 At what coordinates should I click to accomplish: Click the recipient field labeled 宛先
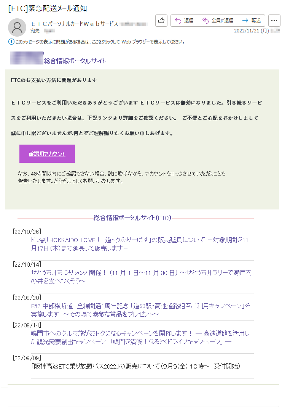click(35, 31)
